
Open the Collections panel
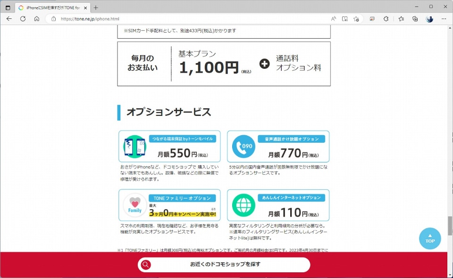[x=415, y=19]
